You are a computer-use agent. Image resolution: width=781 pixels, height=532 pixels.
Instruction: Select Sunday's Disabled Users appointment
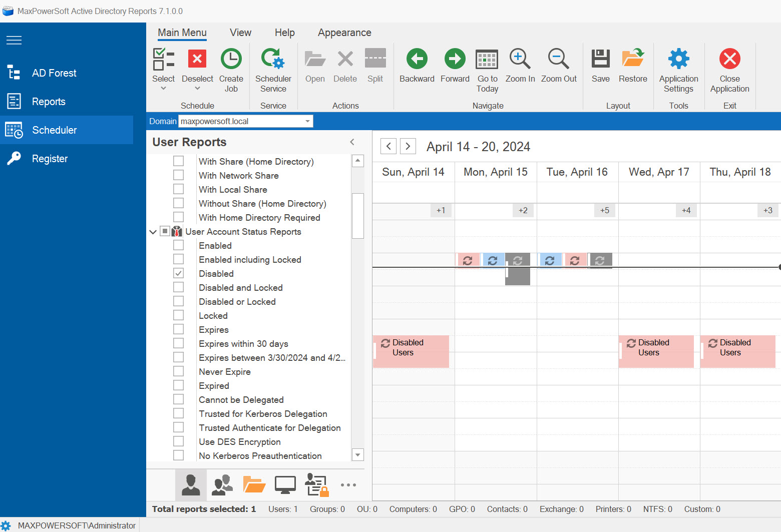[411, 351]
